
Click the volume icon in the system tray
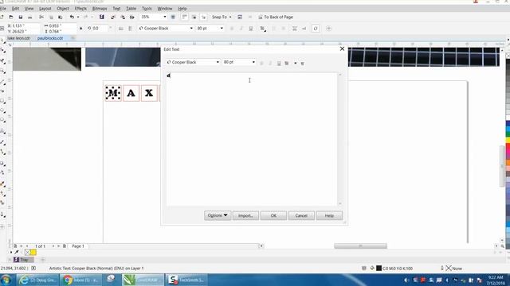tap(406, 280)
